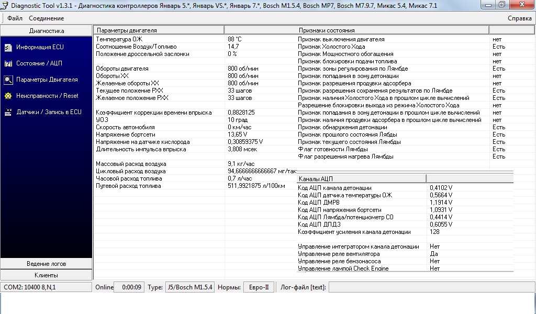Click the Датчики / Запись в ECU icon
This screenshot has width=536, height=314.
click(8, 112)
